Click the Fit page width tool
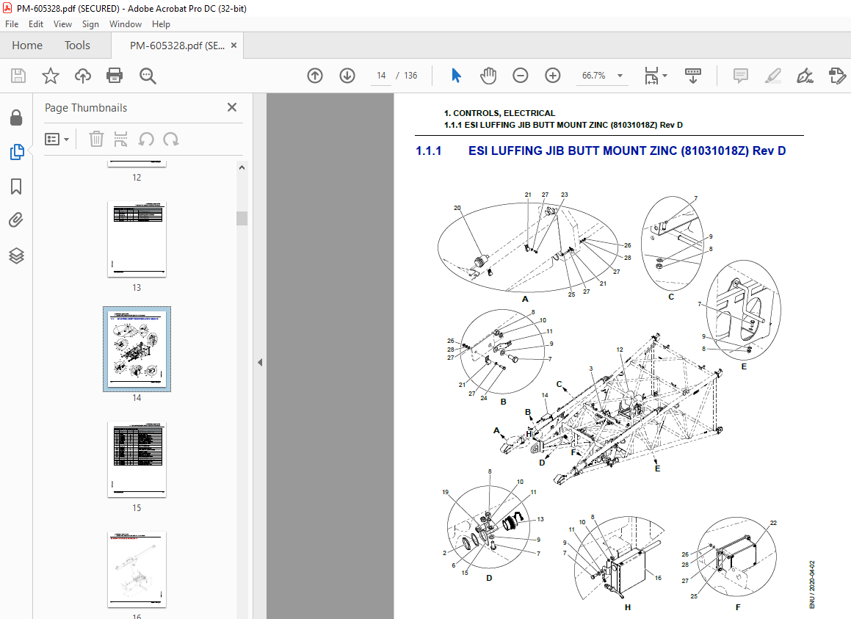Screen dimensions: 851x619 tap(651, 76)
